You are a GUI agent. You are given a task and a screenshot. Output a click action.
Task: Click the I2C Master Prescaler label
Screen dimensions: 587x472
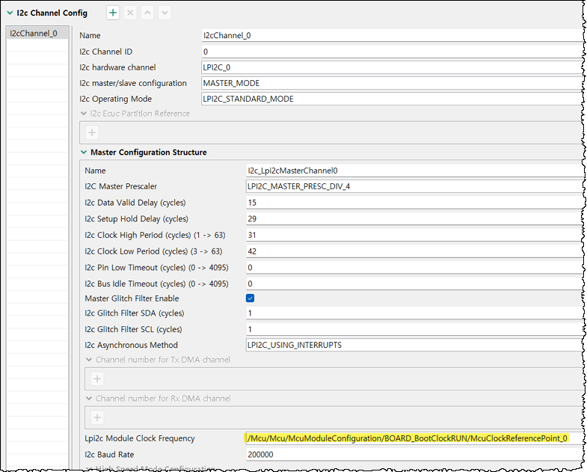[x=120, y=186]
